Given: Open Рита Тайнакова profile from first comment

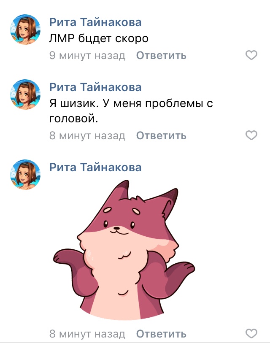Looking at the screenshot, I should pyautogui.click(x=95, y=22).
